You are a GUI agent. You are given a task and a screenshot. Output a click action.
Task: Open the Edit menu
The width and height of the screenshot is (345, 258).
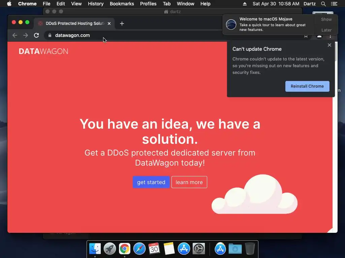[x=61, y=4]
